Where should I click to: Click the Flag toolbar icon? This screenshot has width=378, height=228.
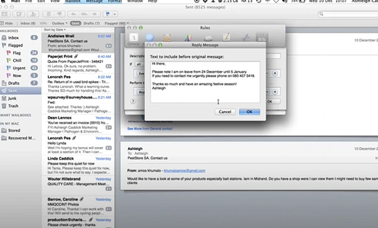coord(108,14)
